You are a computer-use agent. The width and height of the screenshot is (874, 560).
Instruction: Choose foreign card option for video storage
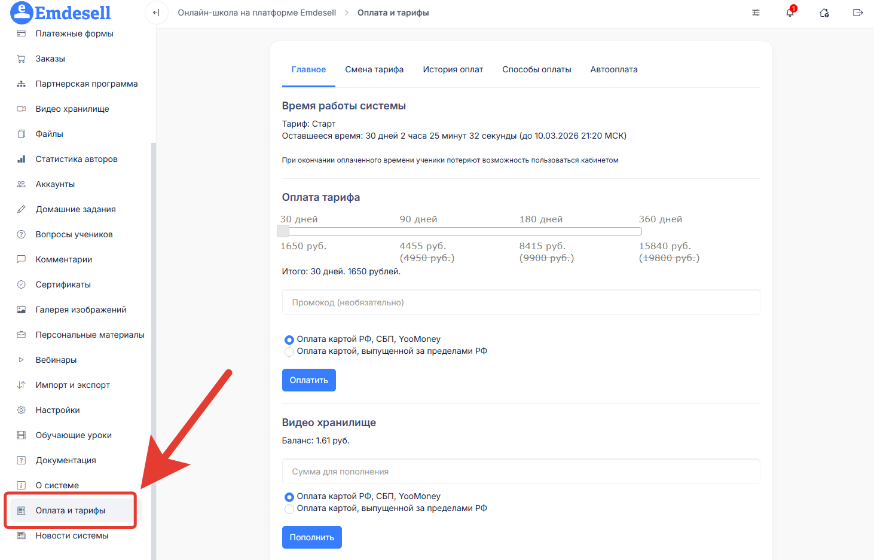pos(289,509)
